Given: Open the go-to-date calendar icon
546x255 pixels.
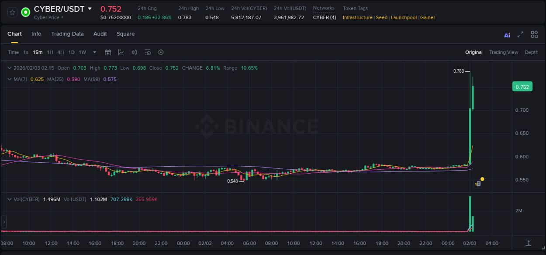Looking at the screenshot, I should click(x=108, y=52).
